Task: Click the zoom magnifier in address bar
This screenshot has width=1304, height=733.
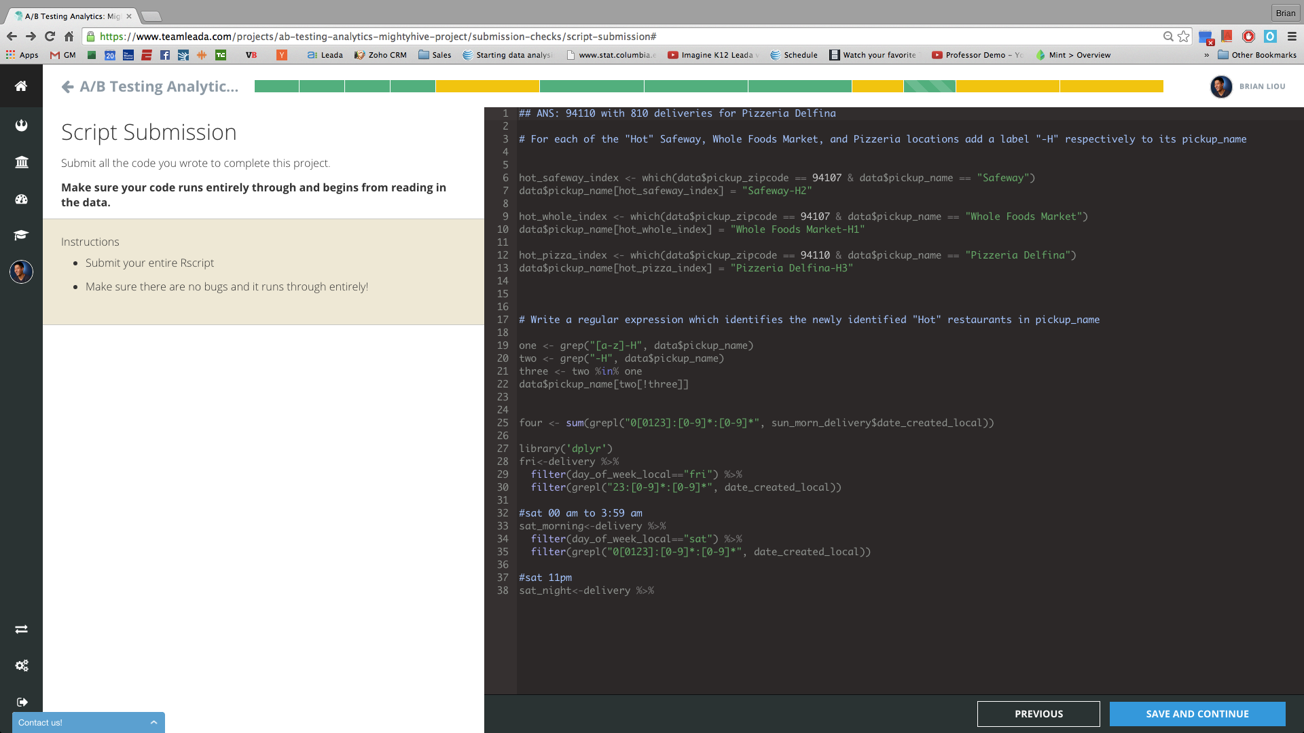Action: point(1167,37)
